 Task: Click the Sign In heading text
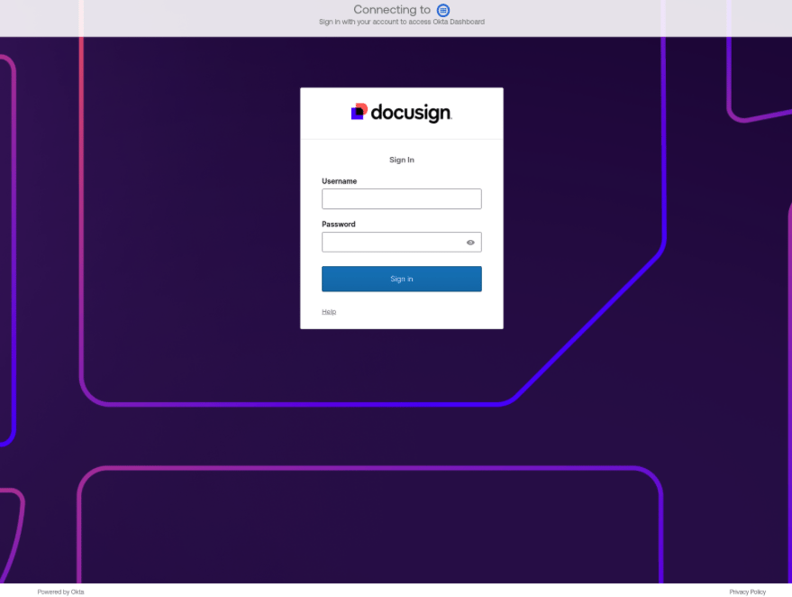coord(401,160)
